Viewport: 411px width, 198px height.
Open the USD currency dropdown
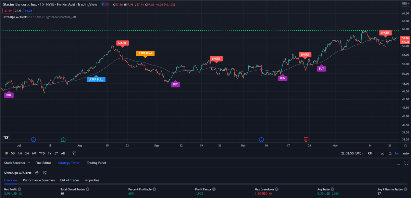[405, 3]
